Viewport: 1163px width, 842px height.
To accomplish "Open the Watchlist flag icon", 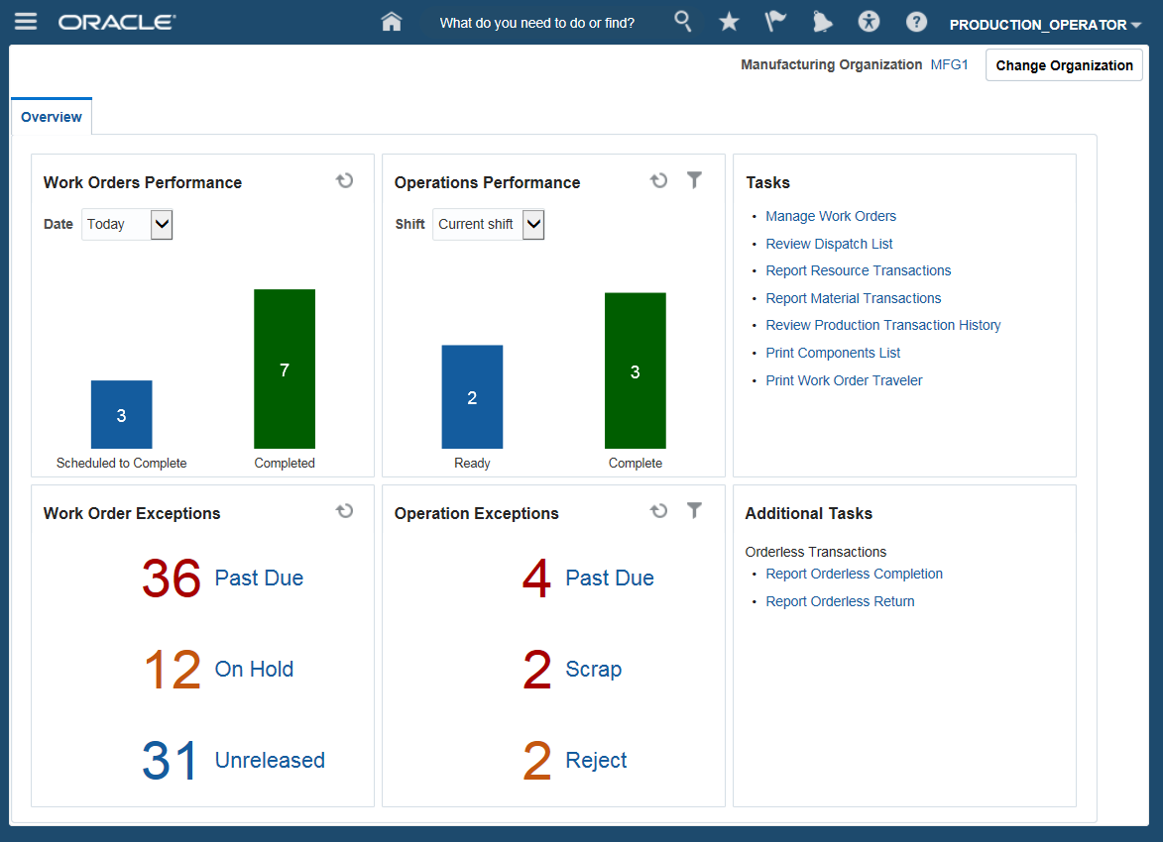I will pos(775,22).
